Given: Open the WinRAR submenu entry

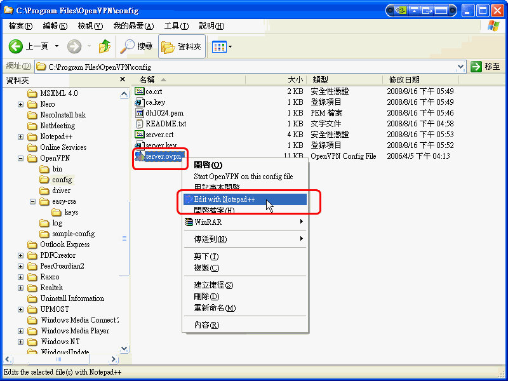Looking at the screenshot, I should (245, 222).
